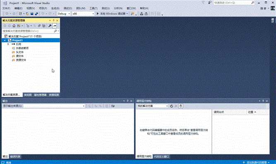276x164 pixels.
Task: Click the wrench Properties icon
Action: (50, 26)
